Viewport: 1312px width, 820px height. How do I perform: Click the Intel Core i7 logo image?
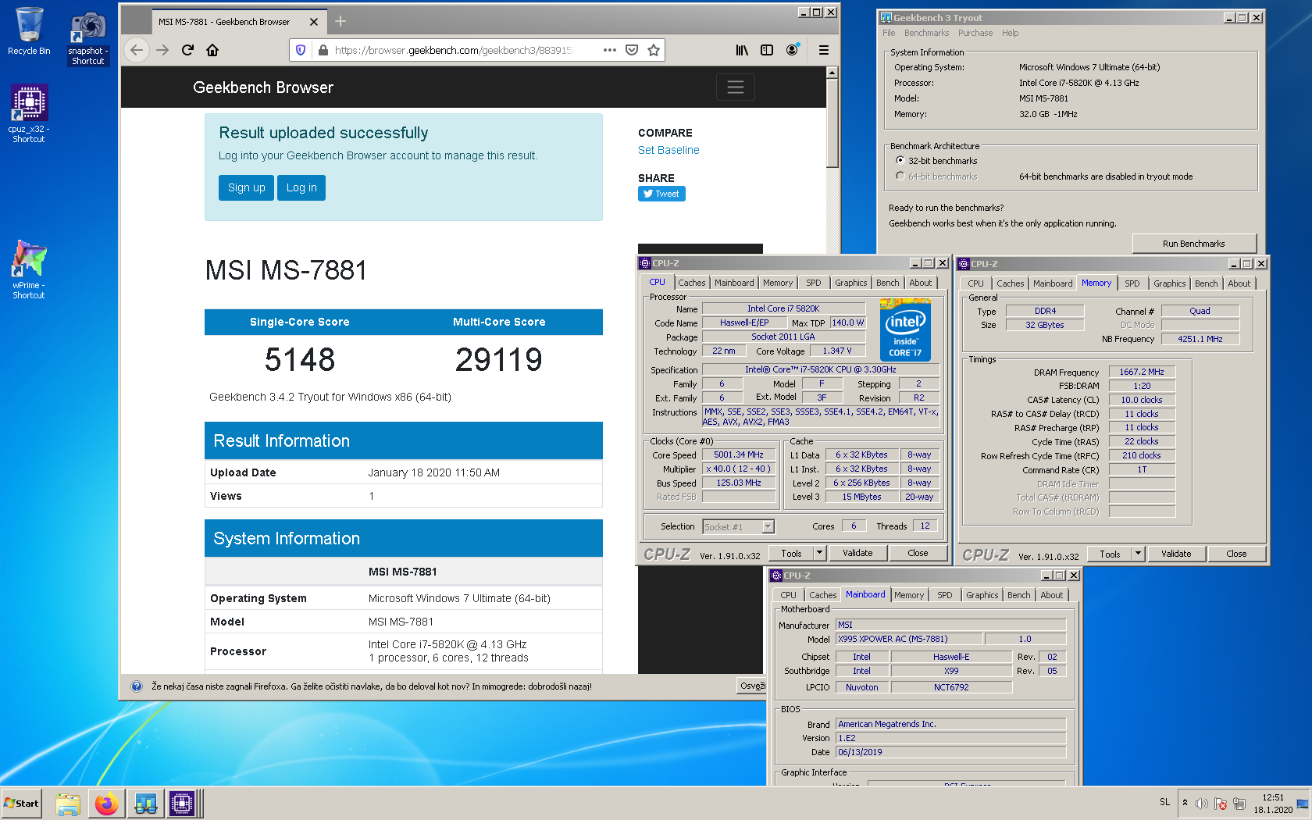point(905,328)
